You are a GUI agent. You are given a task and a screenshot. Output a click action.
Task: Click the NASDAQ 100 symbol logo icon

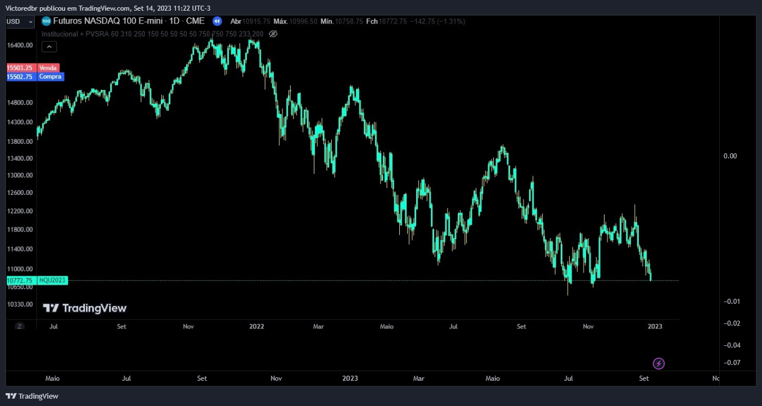(x=46, y=21)
